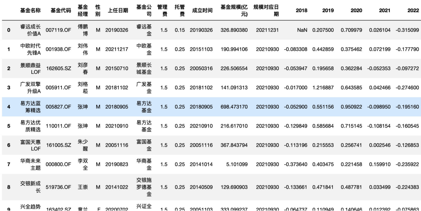This screenshot has width=421, height=211.
Task: Click the 2019 column header
Action: click(328, 11)
